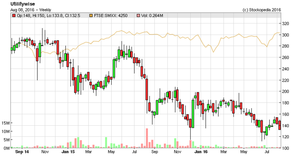Screen dimensions: 295x159
Task: Click the 5M volume axis label
Action: 7,140
